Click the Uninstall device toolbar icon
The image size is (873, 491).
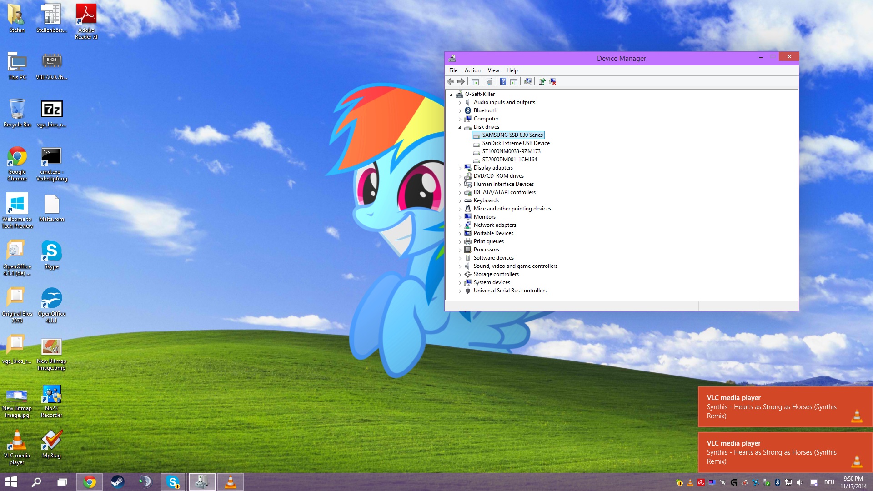pyautogui.click(x=553, y=82)
